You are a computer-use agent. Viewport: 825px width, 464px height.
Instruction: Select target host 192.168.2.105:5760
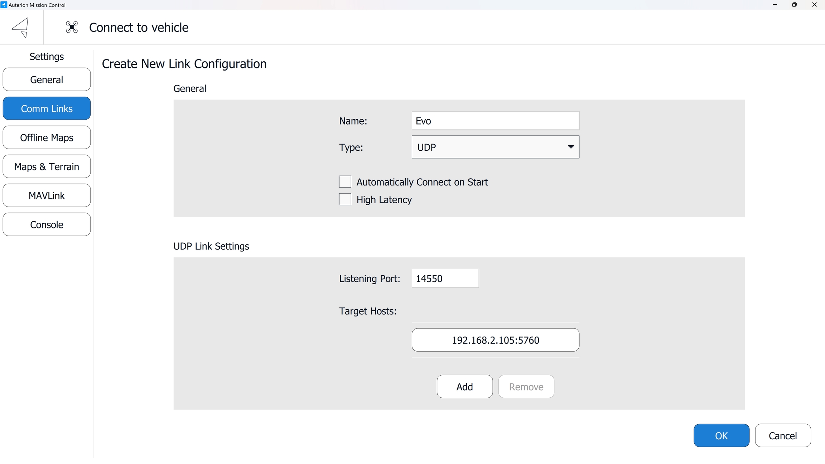coord(495,340)
